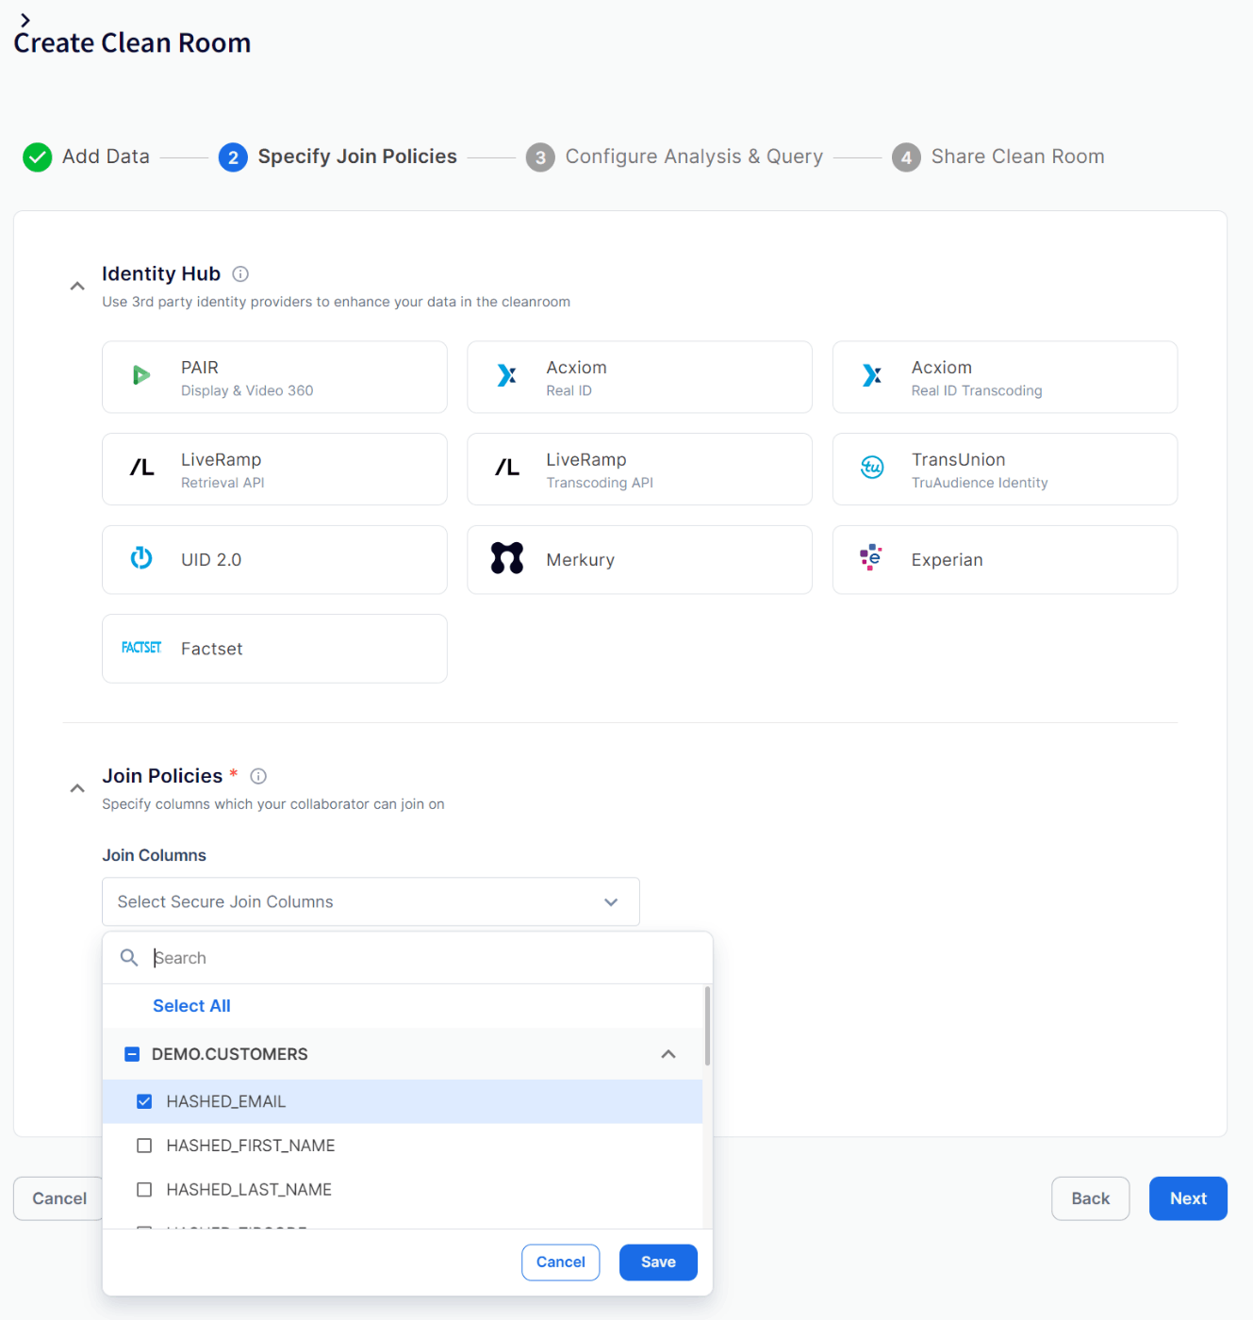Collapse the Join Policies section
The width and height of the screenshot is (1253, 1320).
77,788
